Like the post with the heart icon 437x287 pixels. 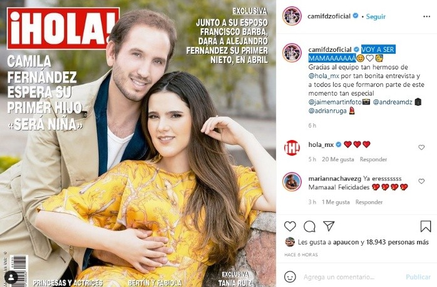click(290, 226)
